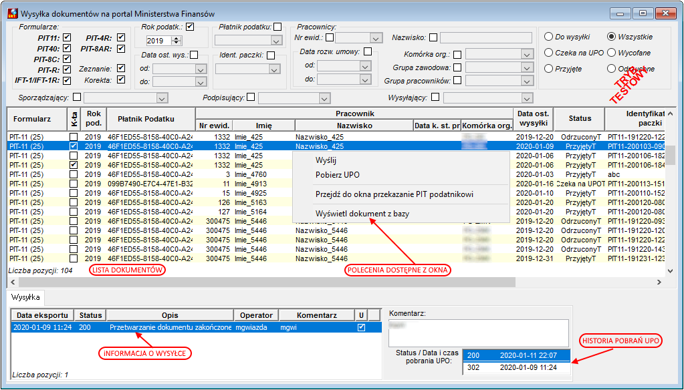Choose Pobierz UPO from the context menu

click(x=401, y=175)
